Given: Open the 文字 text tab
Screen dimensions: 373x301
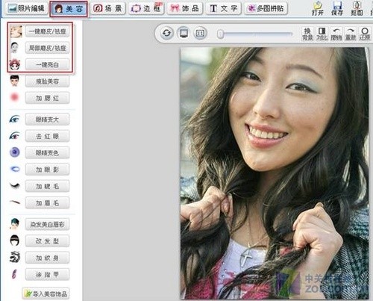Looking at the screenshot, I should (x=223, y=9).
